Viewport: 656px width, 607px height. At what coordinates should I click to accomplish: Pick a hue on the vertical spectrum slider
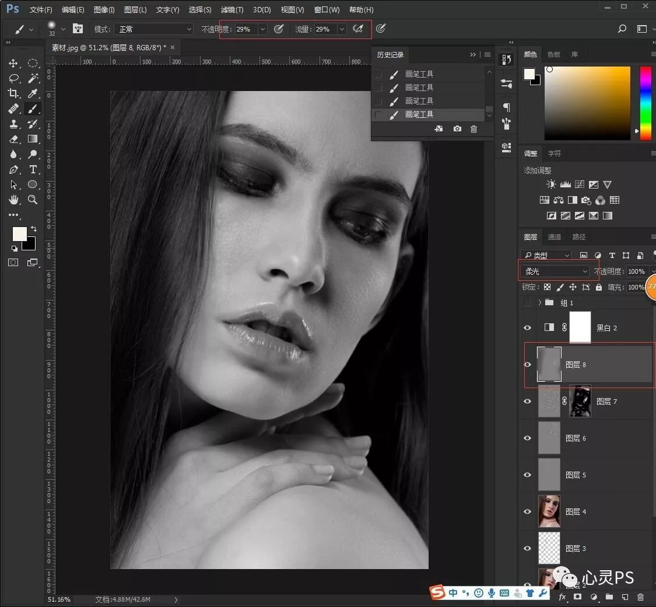coord(646,103)
